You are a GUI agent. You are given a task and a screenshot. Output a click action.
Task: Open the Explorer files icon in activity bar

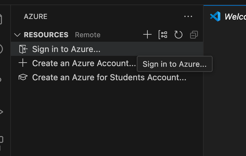(x=1, y=19)
